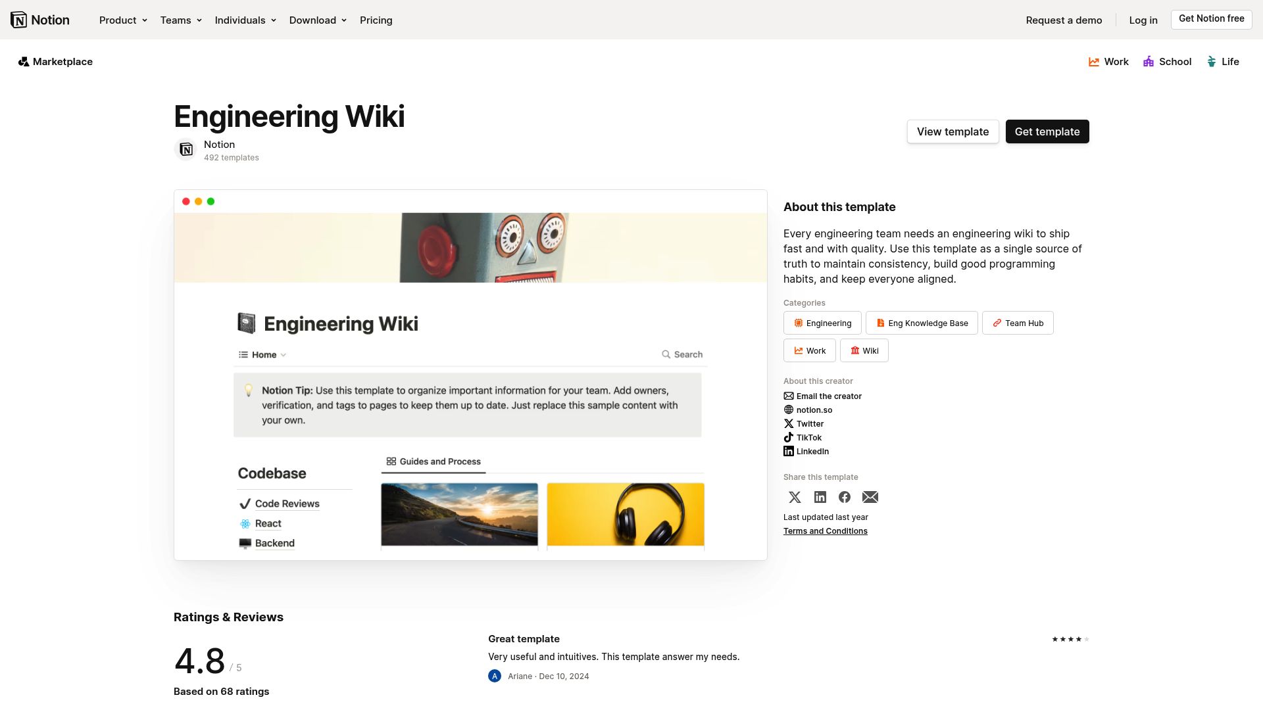The width and height of the screenshot is (1263, 710).
Task: Open the Notion creator name link
Action: point(219,145)
